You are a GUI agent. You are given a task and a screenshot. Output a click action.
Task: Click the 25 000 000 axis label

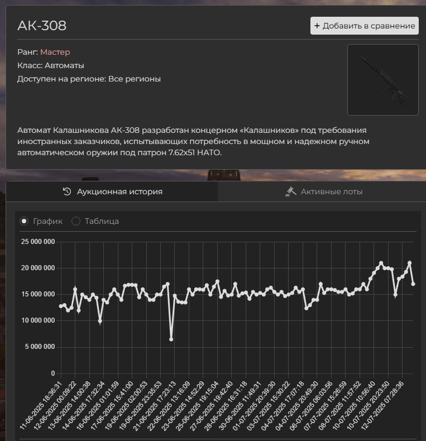click(38, 242)
